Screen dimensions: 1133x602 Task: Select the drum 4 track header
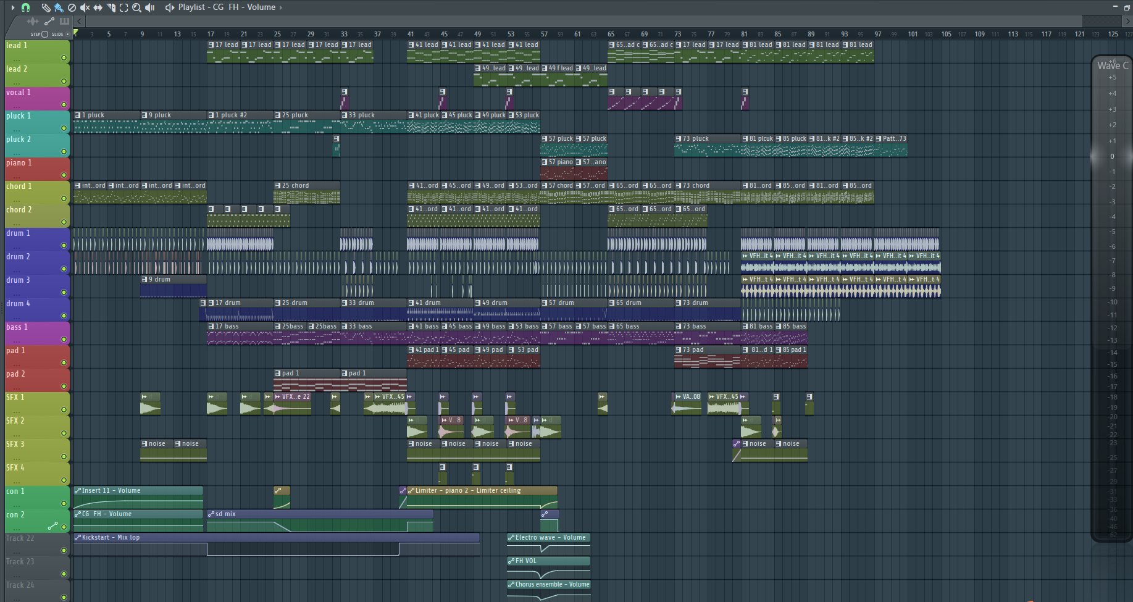[37, 309]
